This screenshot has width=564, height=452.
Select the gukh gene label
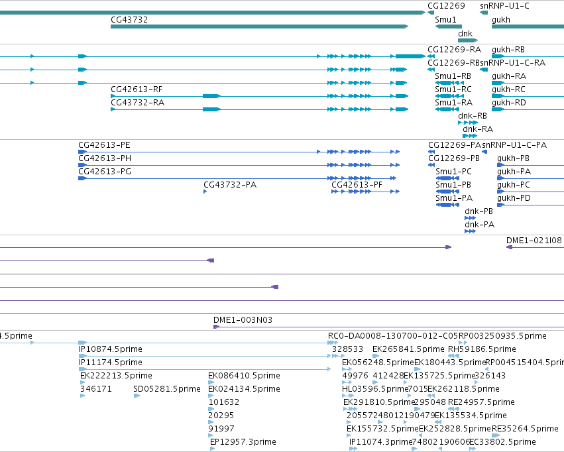point(500,20)
